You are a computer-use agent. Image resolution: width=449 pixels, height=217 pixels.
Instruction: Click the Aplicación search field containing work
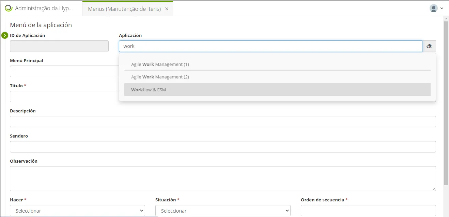click(270, 46)
